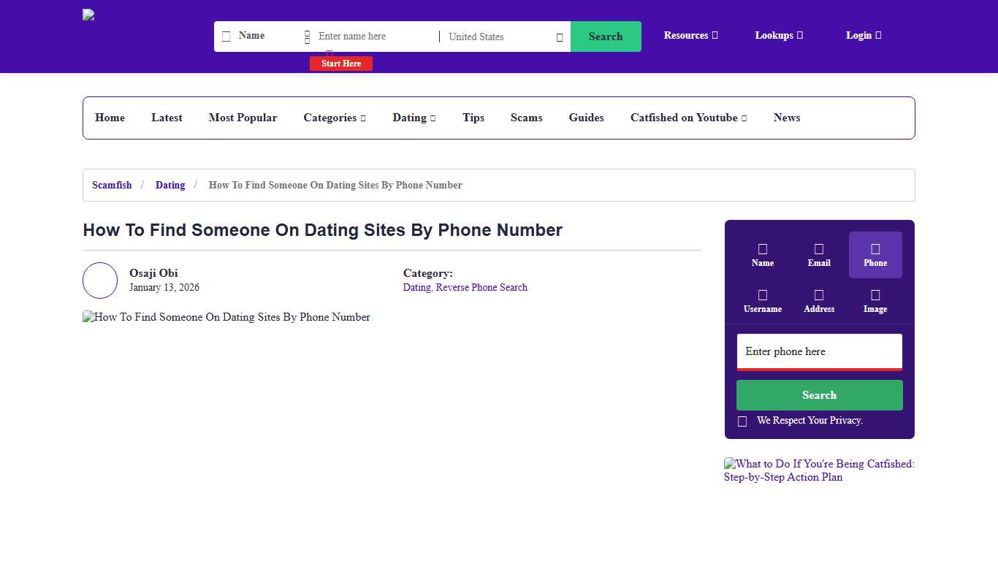Select Name search type in sidebar widget

[x=762, y=254]
